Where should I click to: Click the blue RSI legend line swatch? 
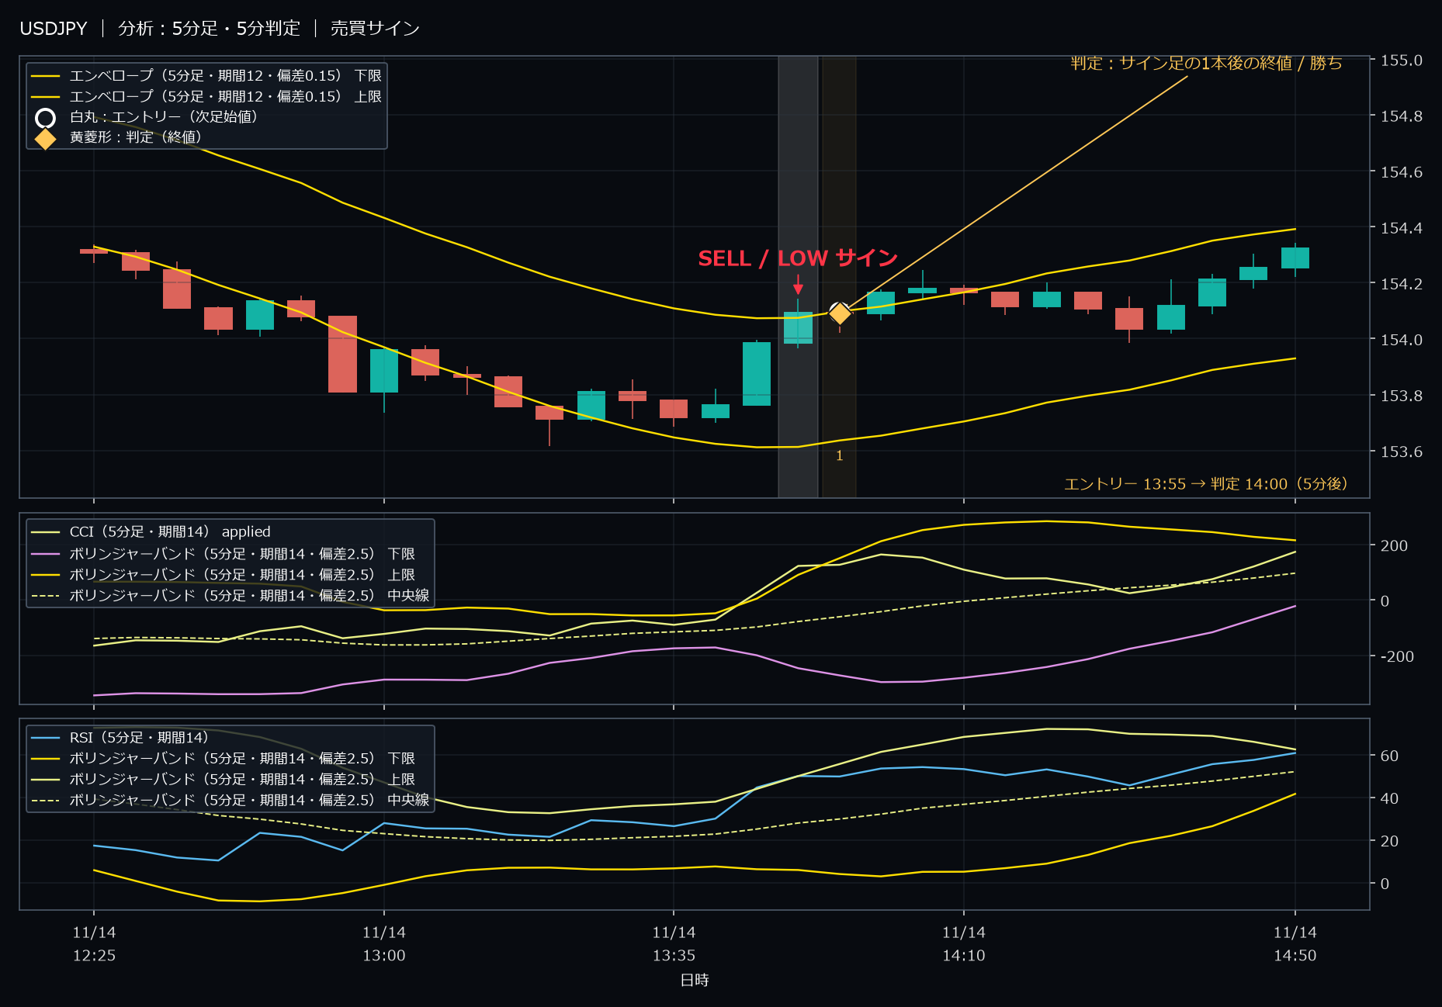(46, 738)
